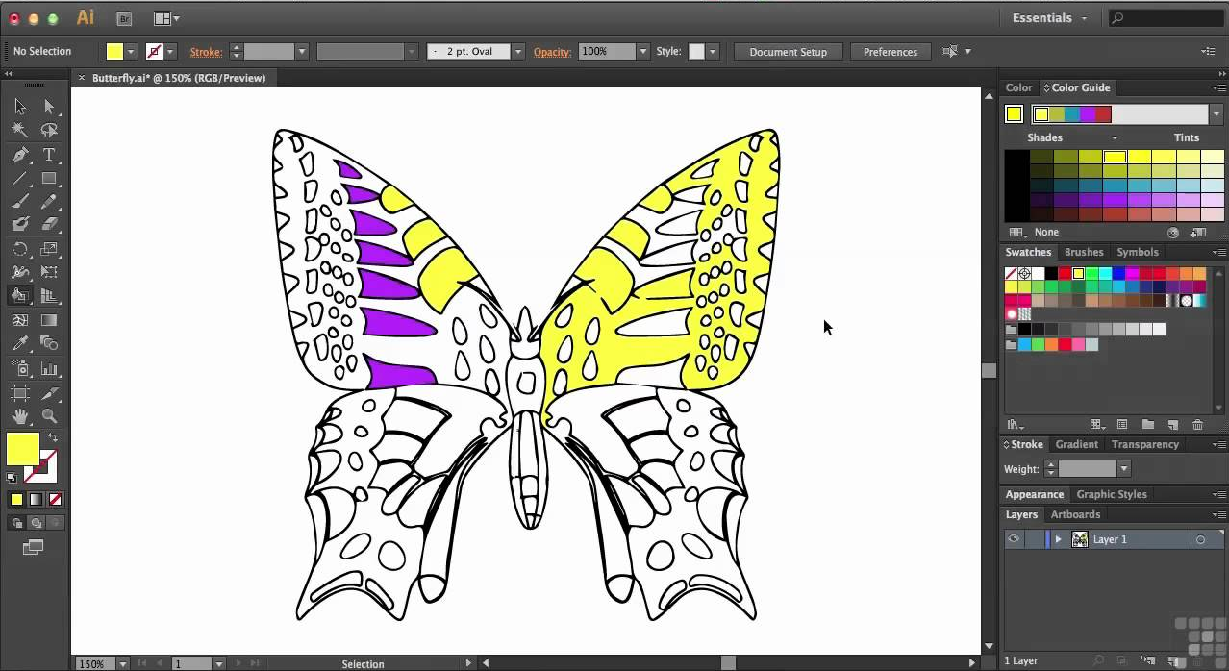Select the Scale tool
The height and width of the screenshot is (671, 1229).
pos(49,249)
